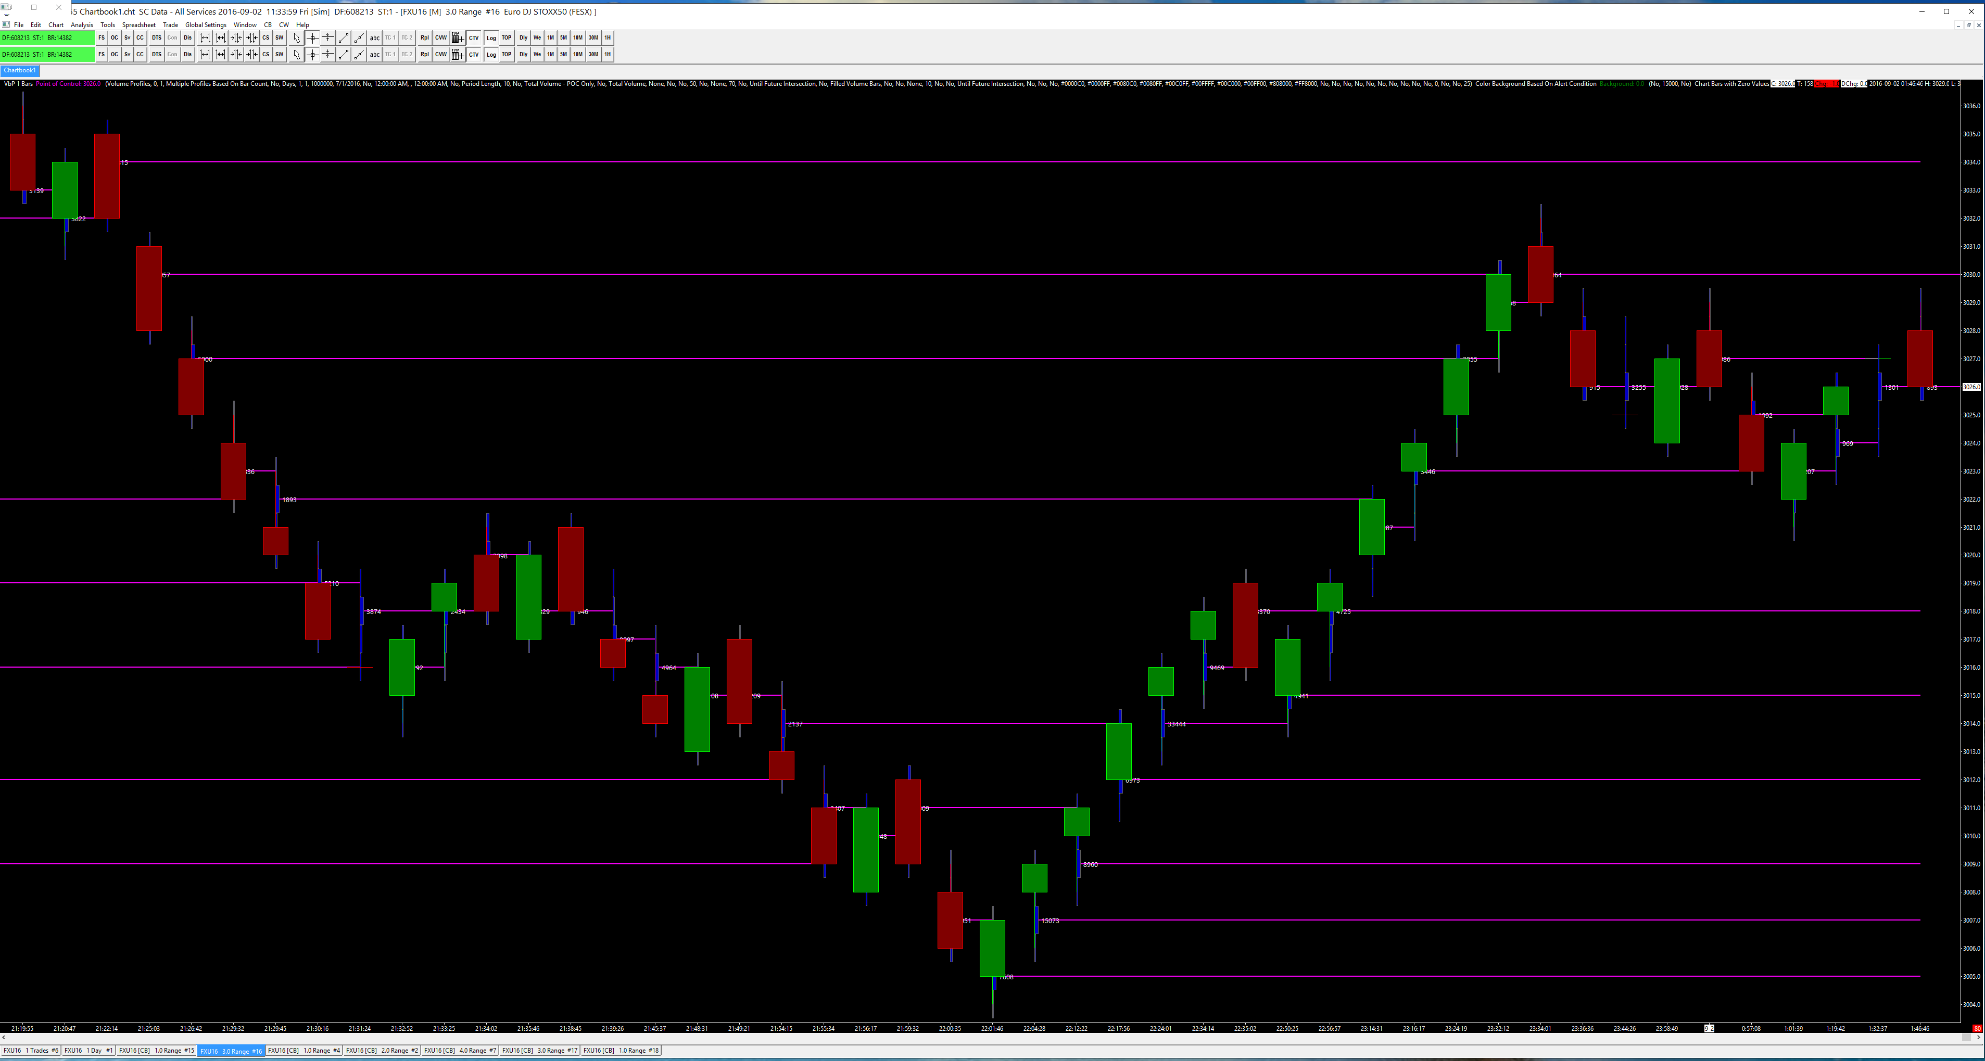Screen dimensions: 1985x1061
Task: Toggle Log scale in the lower toolbar
Action: [491, 55]
